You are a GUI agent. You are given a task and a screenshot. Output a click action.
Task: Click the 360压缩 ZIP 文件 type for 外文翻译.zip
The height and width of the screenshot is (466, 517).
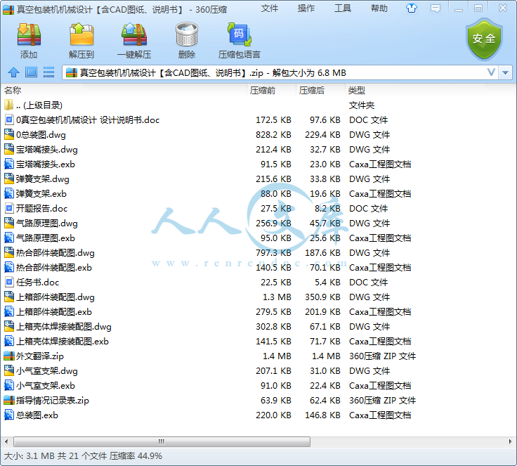(x=382, y=356)
